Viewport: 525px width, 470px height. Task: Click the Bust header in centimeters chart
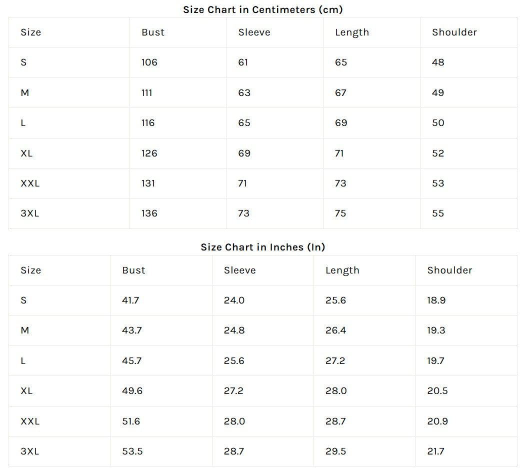click(x=153, y=32)
